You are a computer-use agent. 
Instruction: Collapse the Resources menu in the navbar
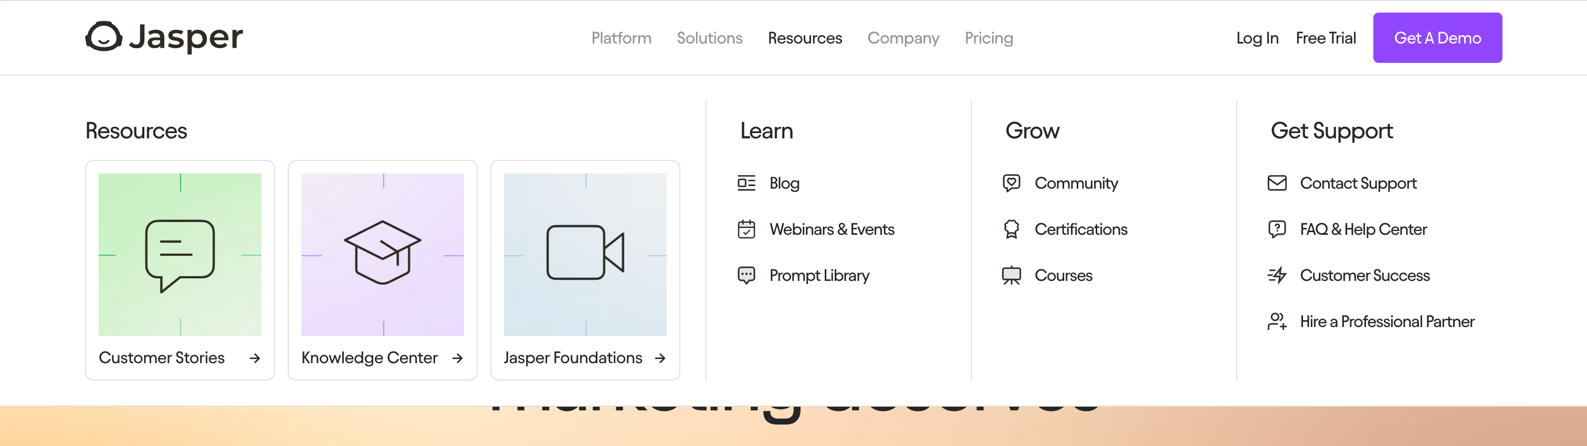[805, 38]
